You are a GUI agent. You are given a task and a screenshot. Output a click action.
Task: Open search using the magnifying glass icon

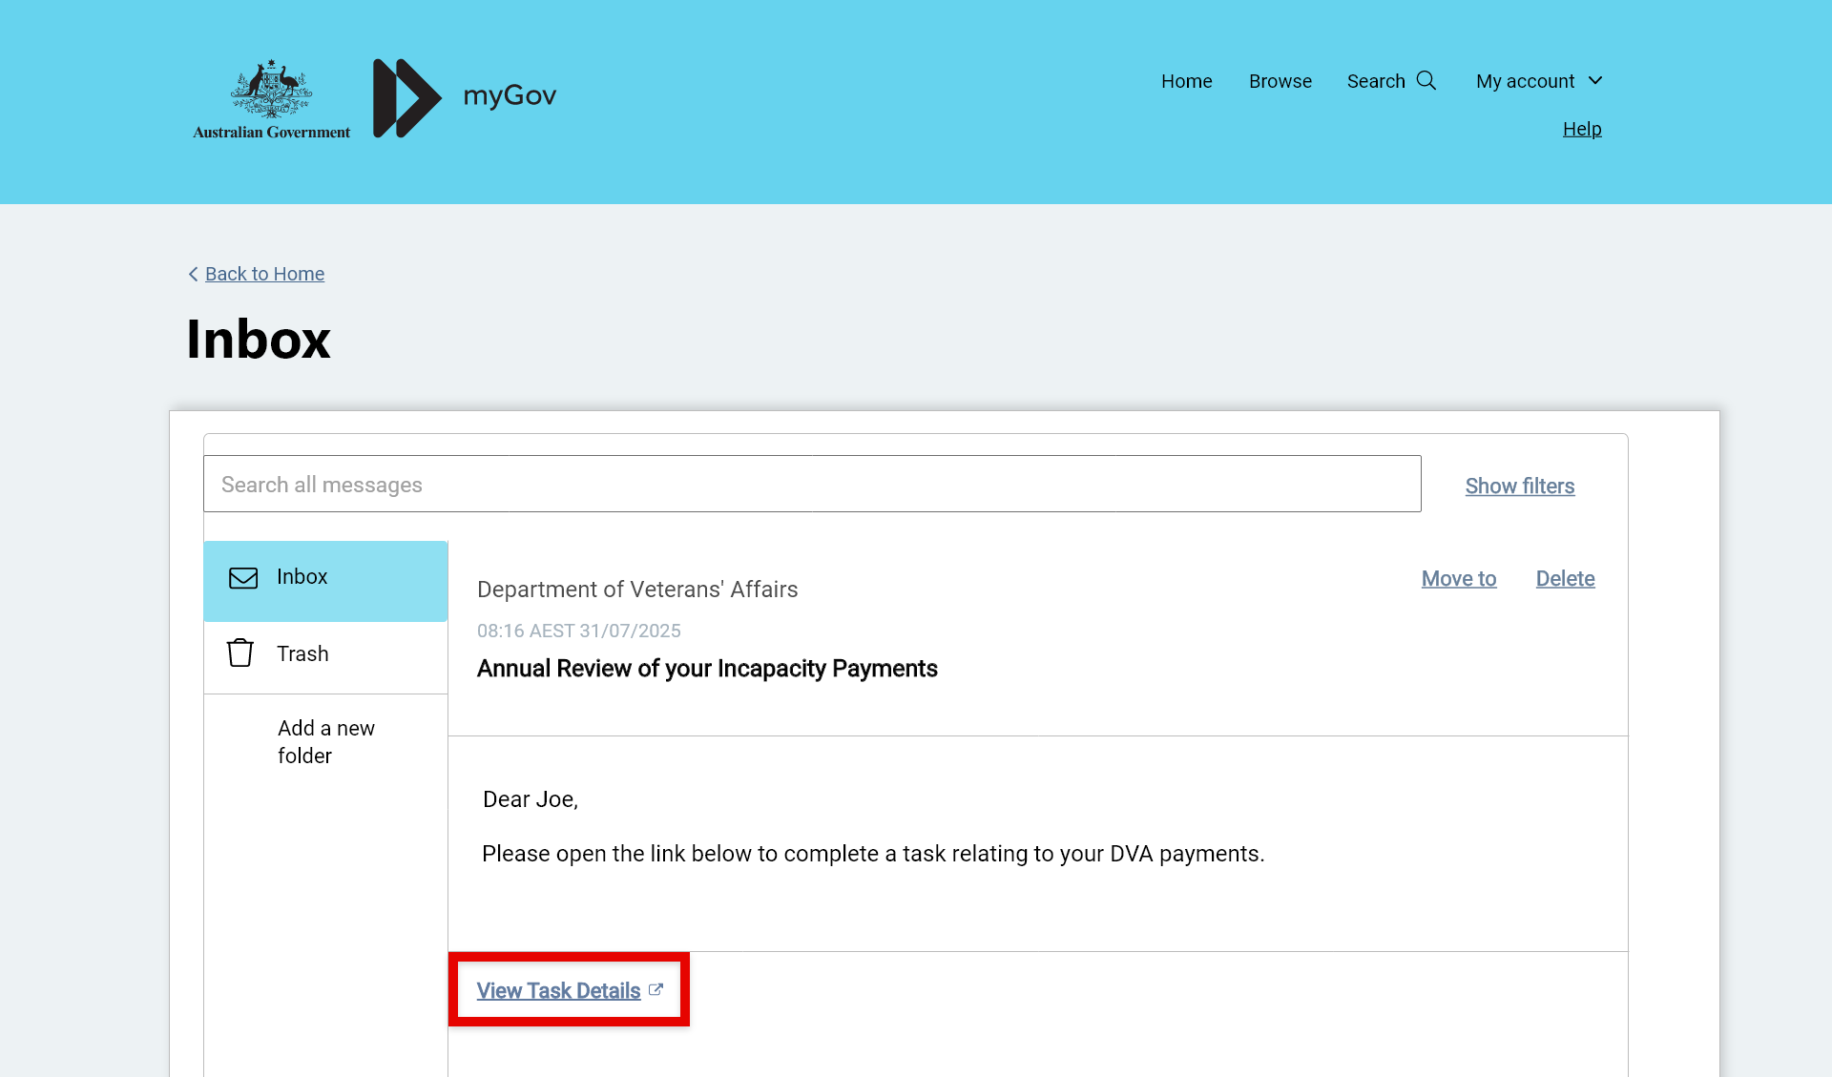tap(1426, 80)
